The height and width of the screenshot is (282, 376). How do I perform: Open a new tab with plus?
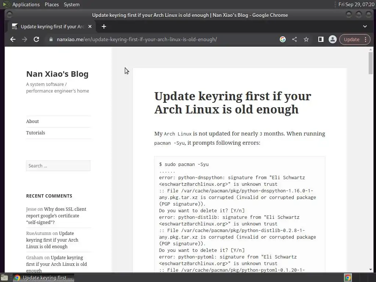[x=104, y=26]
